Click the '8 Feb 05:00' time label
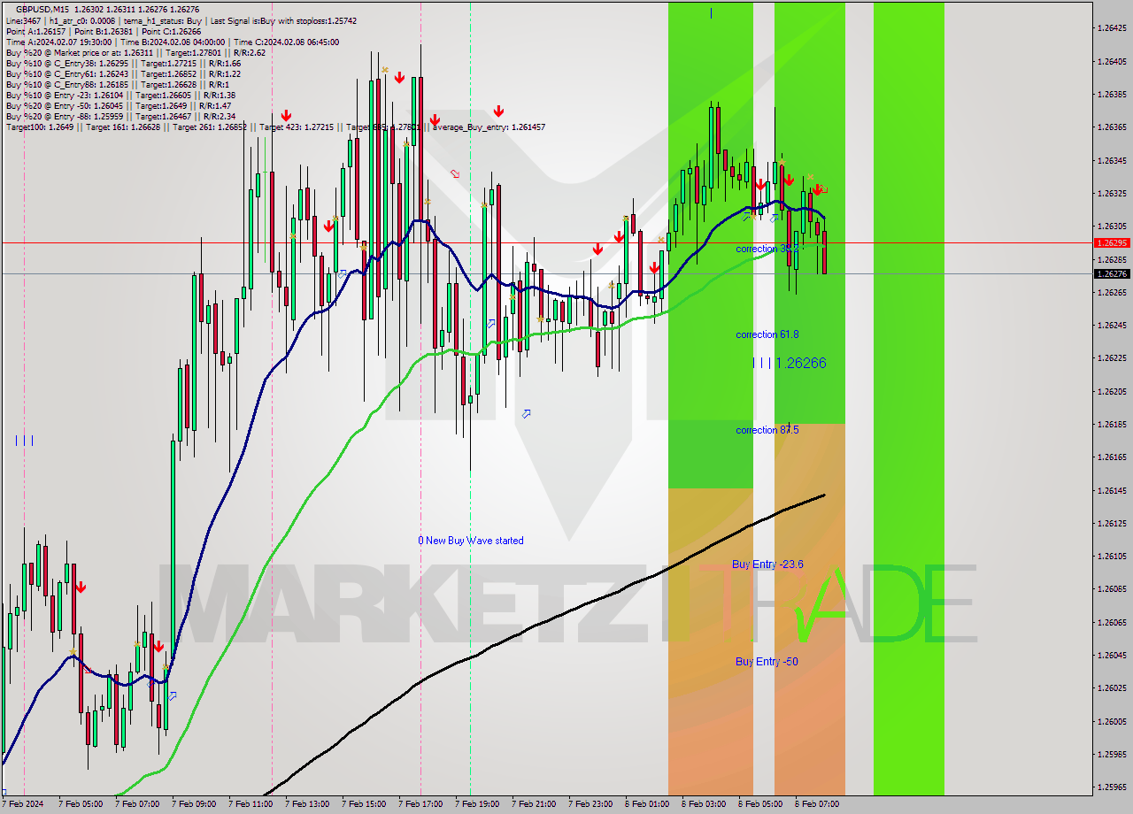1133x814 pixels. coord(760,804)
